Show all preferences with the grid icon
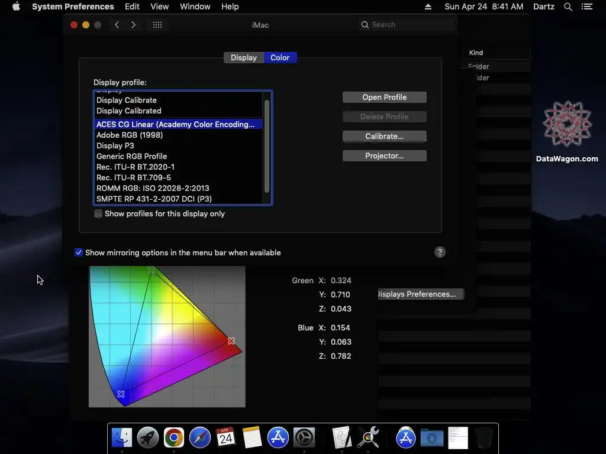The image size is (606, 454). [x=157, y=25]
